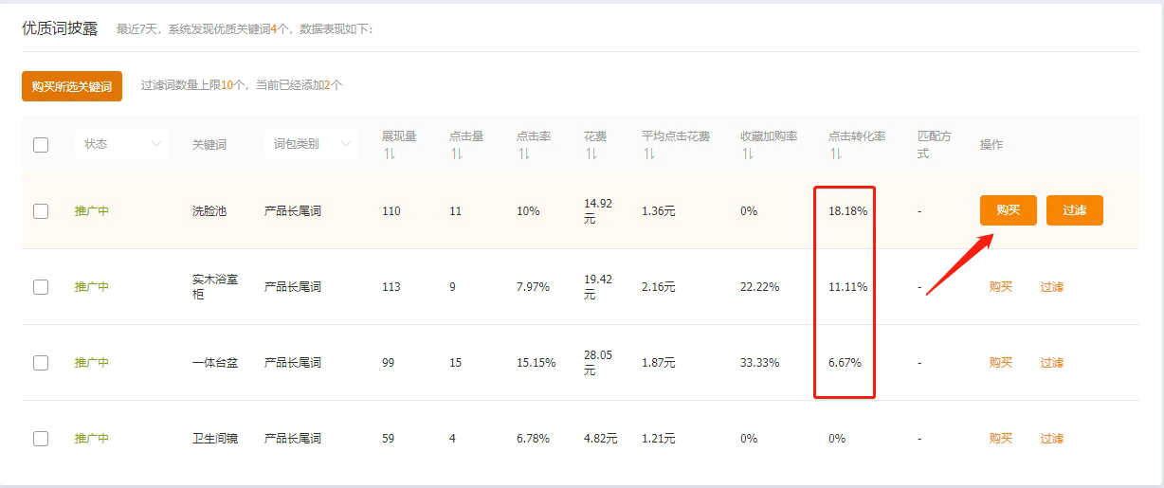Check the box for the 实木浴室柜 row
The width and height of the screenshot is (1164, 488).
click(x=41, y=287)
